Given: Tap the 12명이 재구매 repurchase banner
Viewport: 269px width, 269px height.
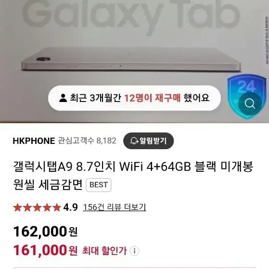Looking at the screenshot, I should click(134, 98).
